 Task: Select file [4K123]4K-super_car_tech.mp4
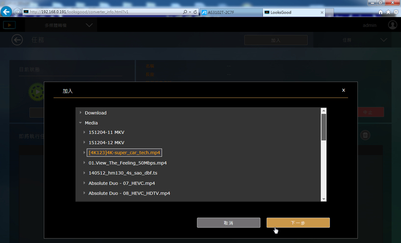click(x=124, y=153)
